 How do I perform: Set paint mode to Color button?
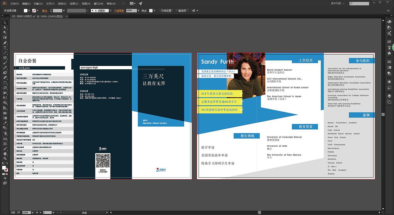[3, 174]
